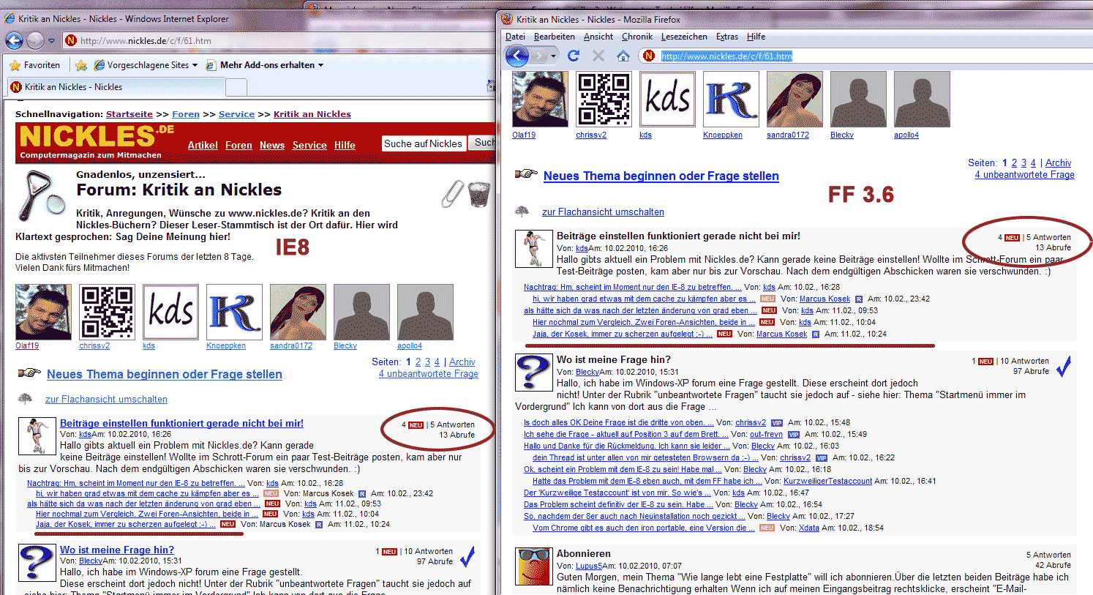1093x595 pixels.
Task: Open a new empty tab in Internet Explorer
Action: click(236, 87)
